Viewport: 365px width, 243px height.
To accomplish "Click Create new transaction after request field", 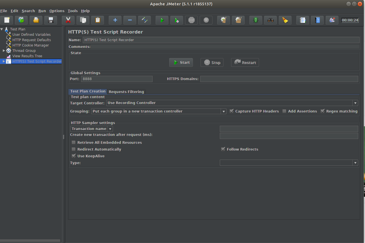I will click(289, 136).
